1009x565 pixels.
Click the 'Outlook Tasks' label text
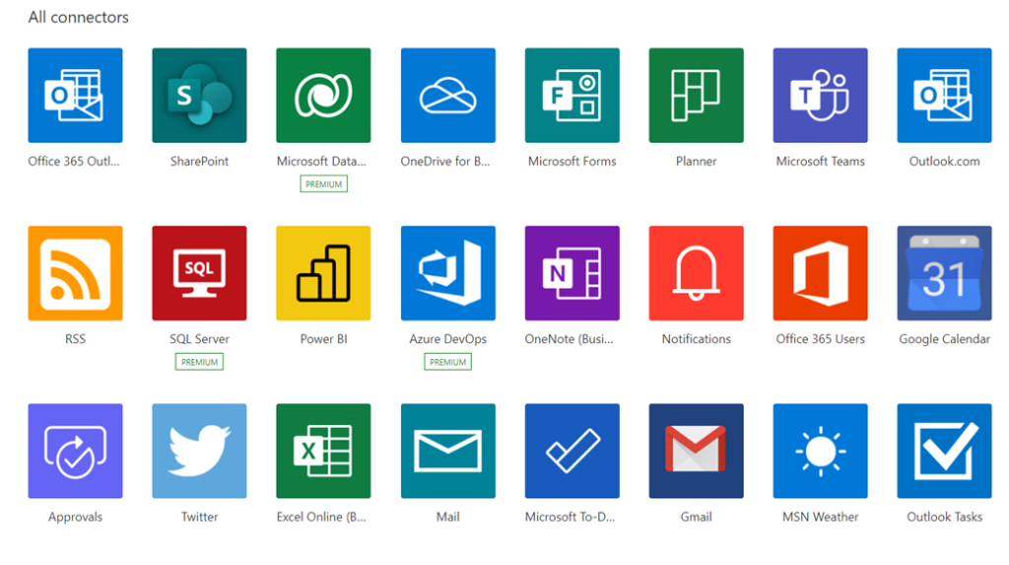click(945, 517)
